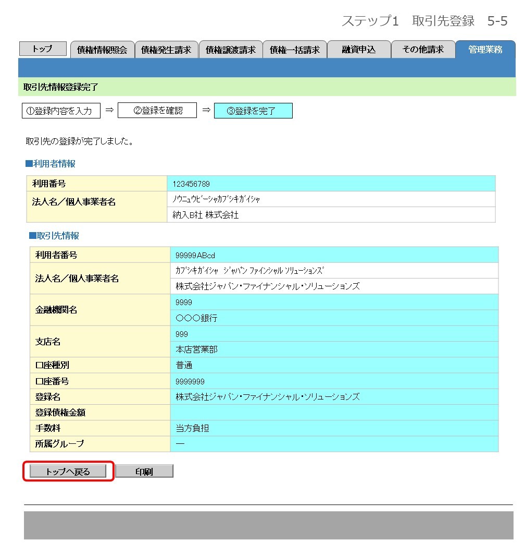525x556 pixels.
Task: Click the 口座種別 value 普通
Action: (x=184, y=365)
